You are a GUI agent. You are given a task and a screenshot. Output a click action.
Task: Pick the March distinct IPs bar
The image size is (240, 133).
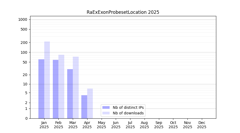pos(70,94)
